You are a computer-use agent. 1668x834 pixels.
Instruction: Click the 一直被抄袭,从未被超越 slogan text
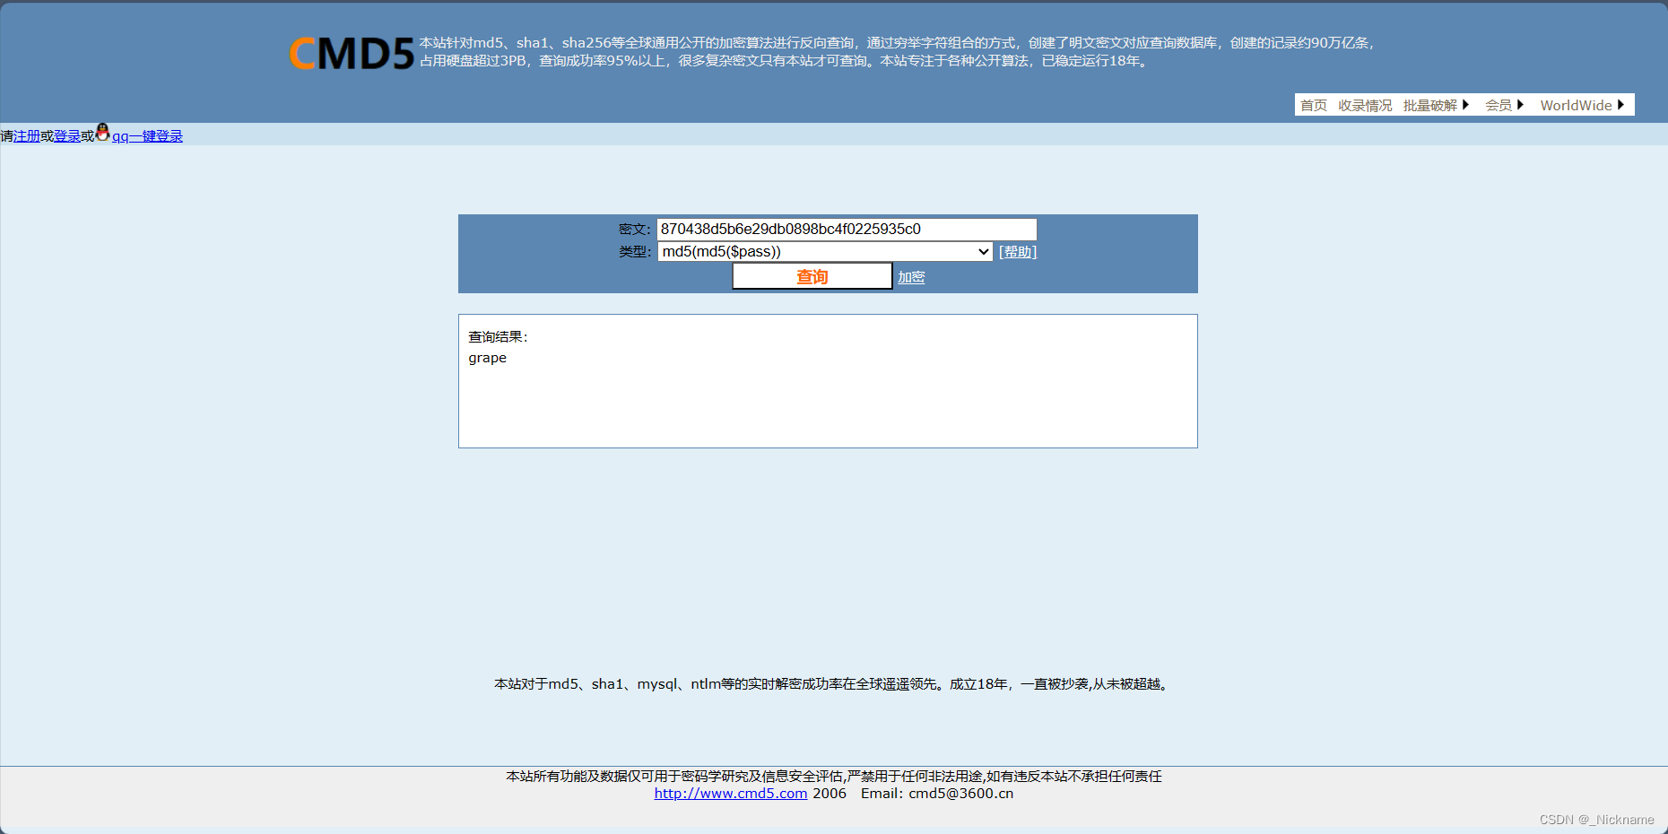coord(1094,683)
